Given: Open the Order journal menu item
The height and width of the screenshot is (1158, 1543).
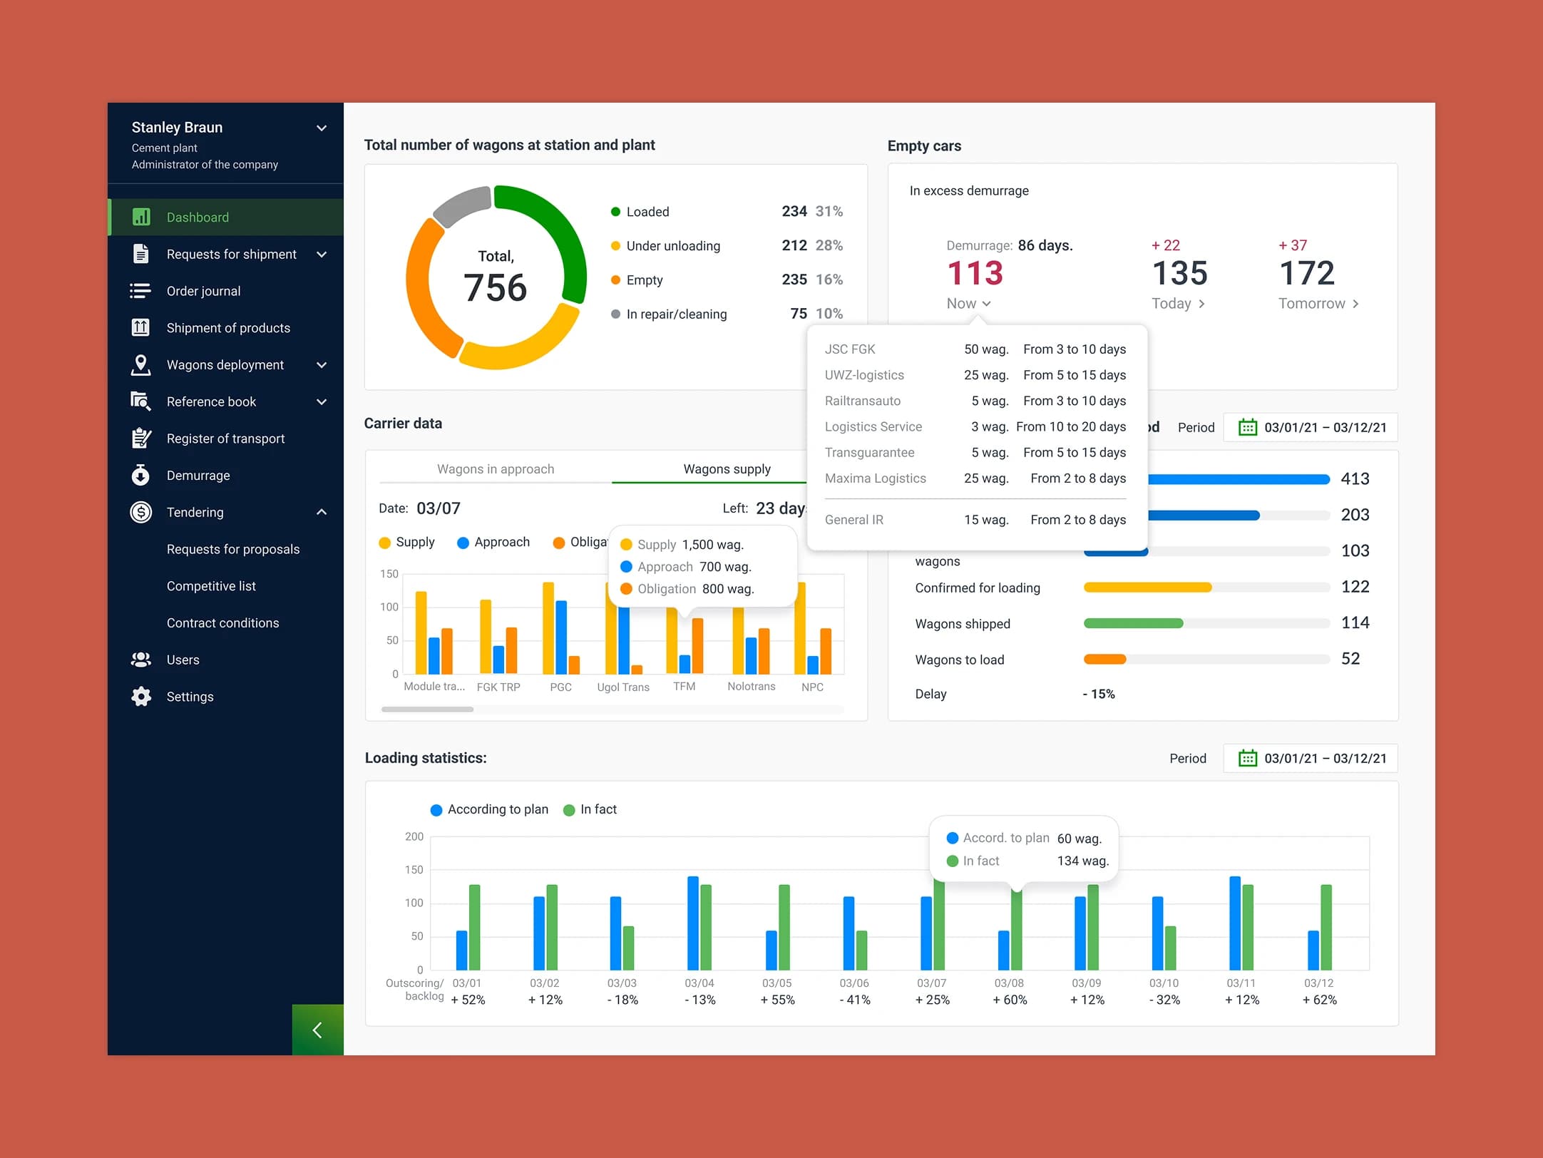Looking at the screenshot, I should 226,291.
